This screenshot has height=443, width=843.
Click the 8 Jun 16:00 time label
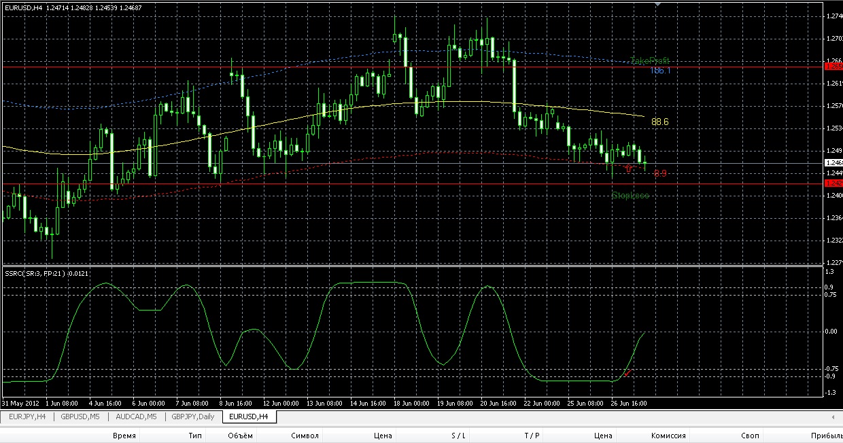237,402
